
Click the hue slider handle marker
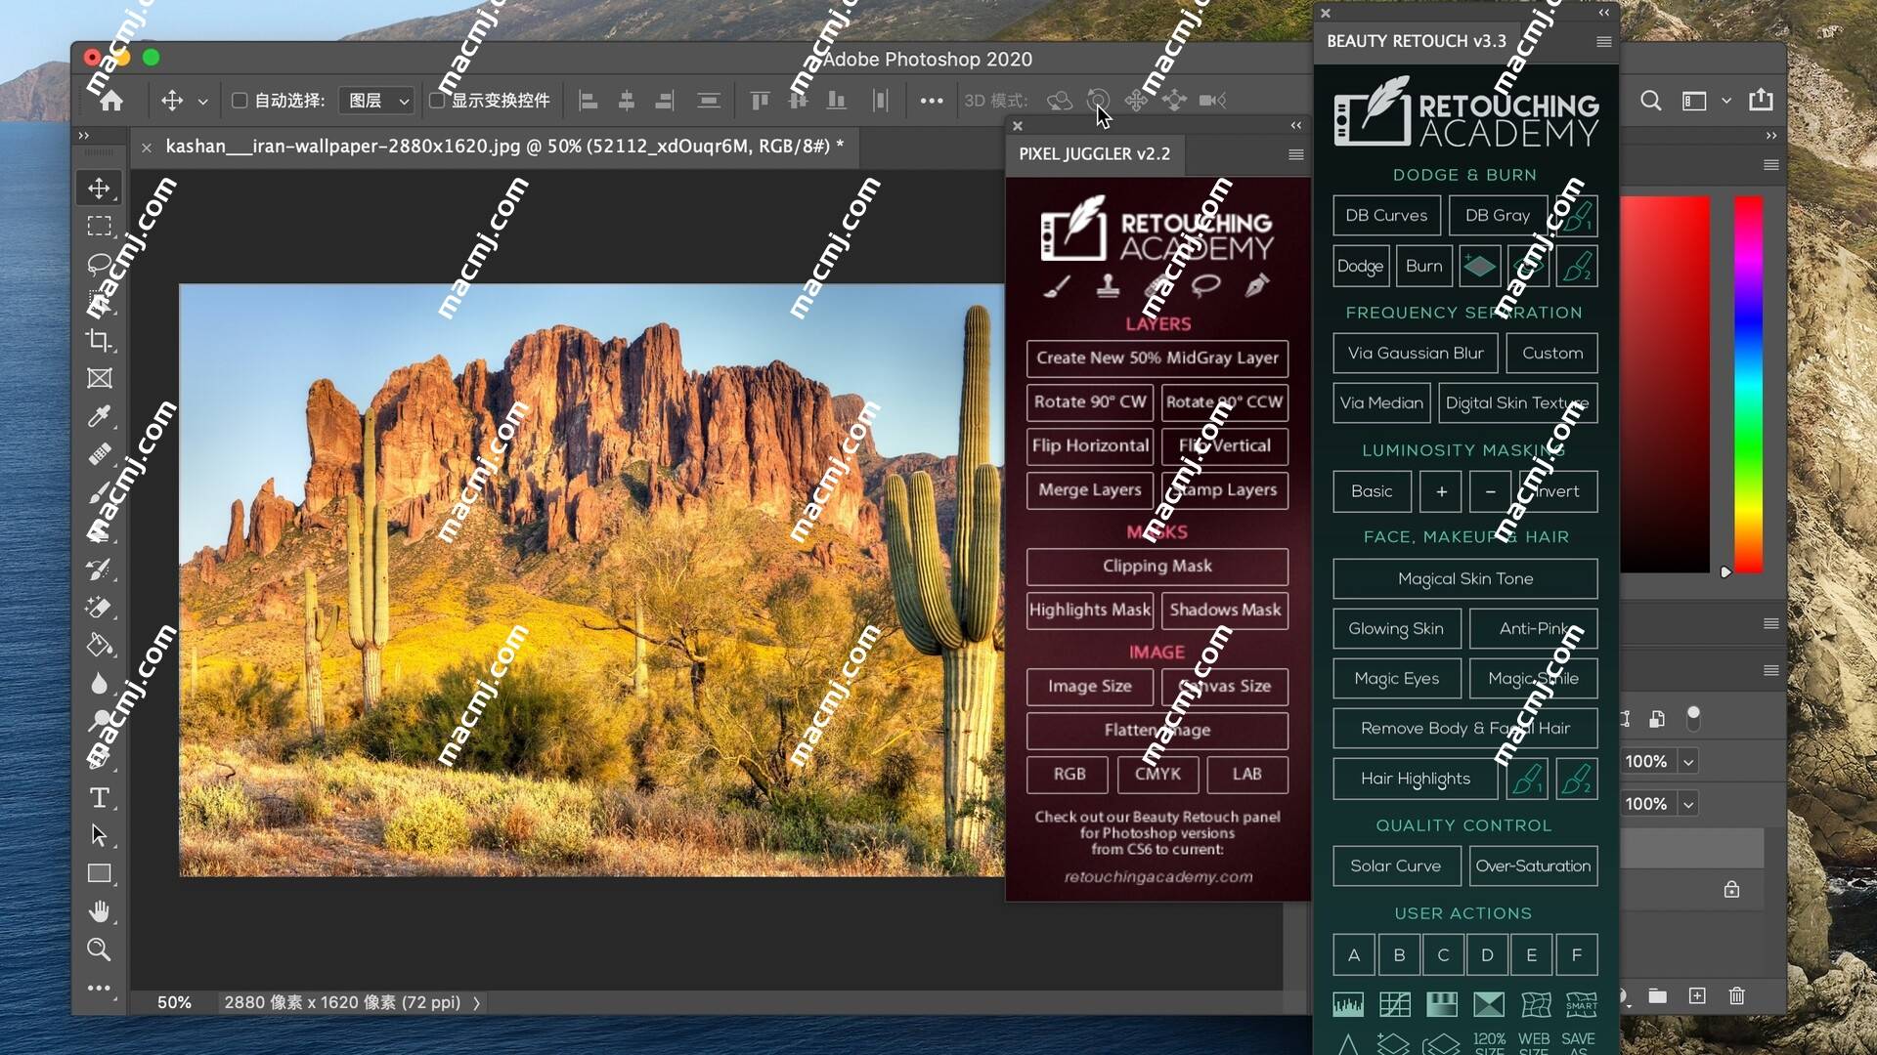1725,572
